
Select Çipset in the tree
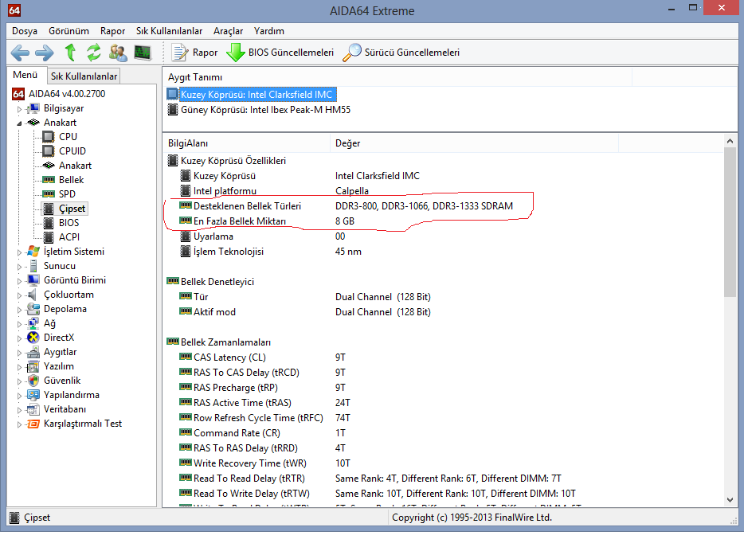[x=72, y=209]
